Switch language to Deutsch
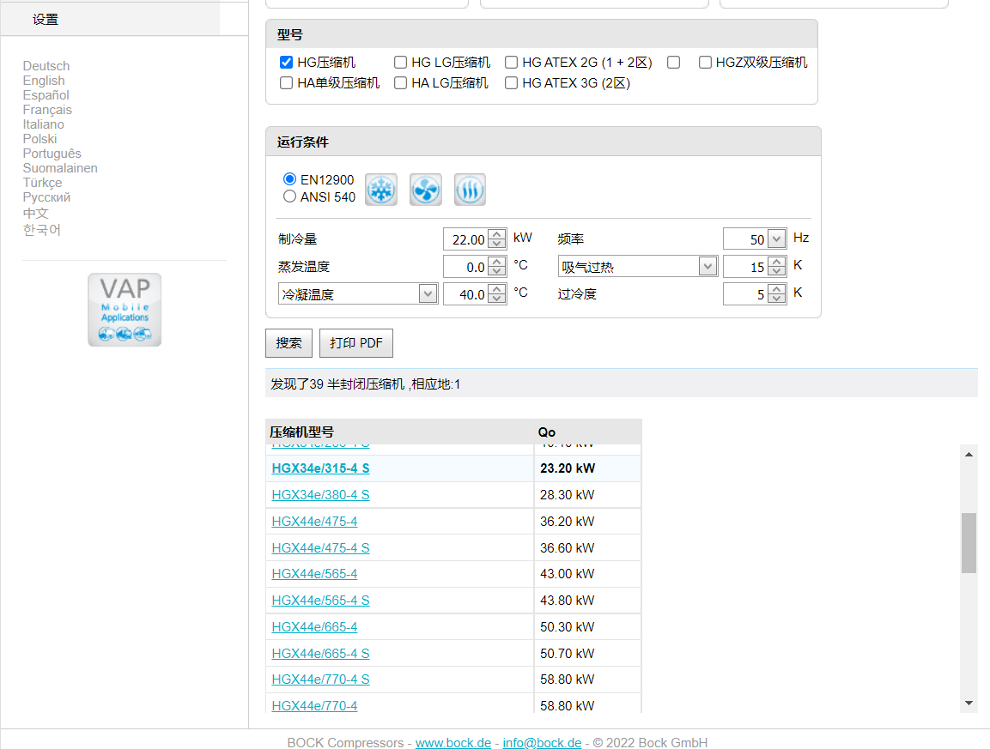This screenshot has width=990, height=749. pos(46,65)
